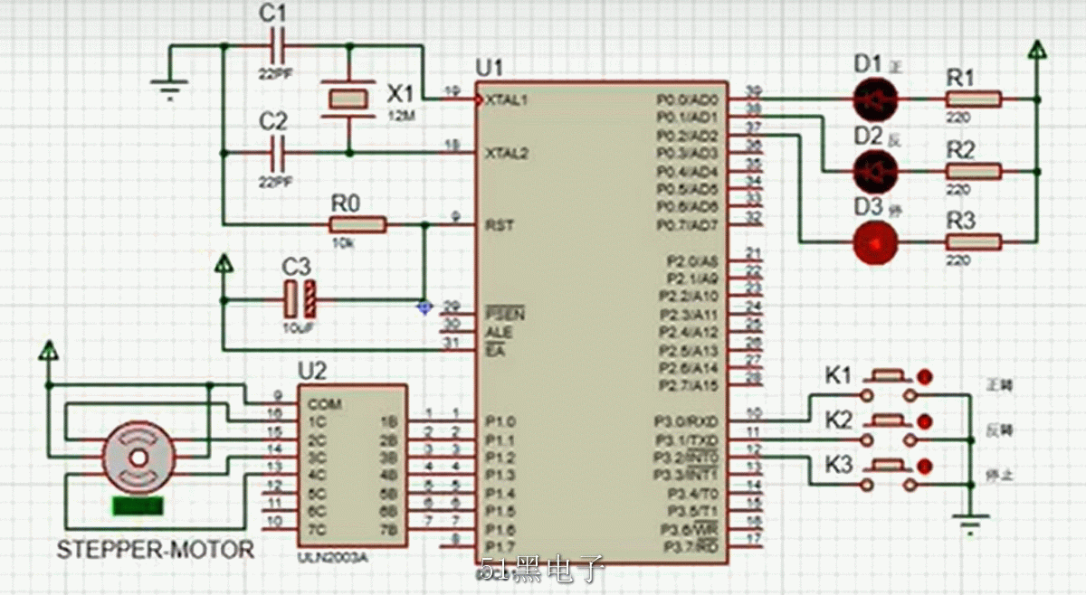Select power terminal above resistor R1
Screen dimensions: 1086x595
pyautogui.click(x=1036, y=49)
